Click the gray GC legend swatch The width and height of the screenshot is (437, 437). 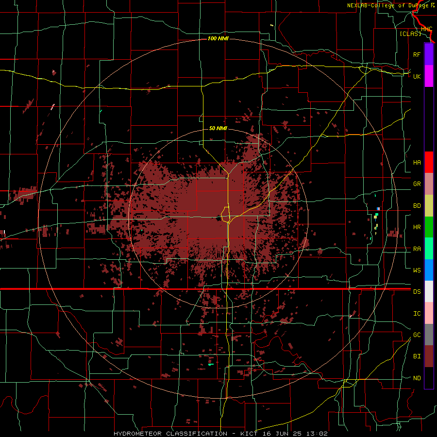pos(429,335)
